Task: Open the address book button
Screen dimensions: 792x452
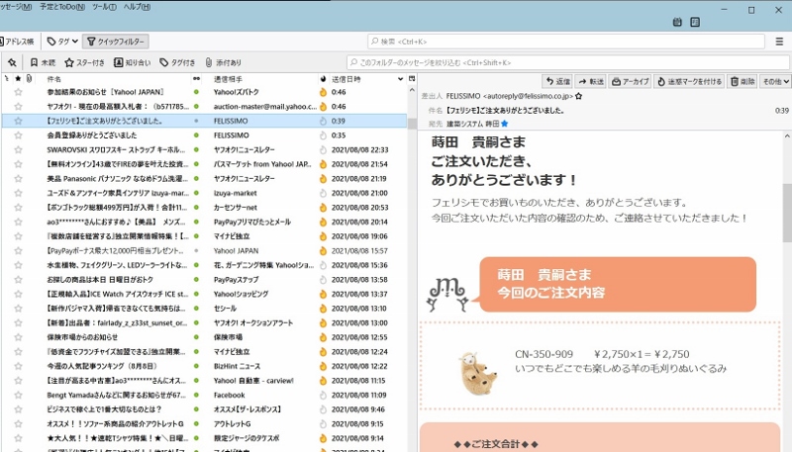Action: coord(17,42)
